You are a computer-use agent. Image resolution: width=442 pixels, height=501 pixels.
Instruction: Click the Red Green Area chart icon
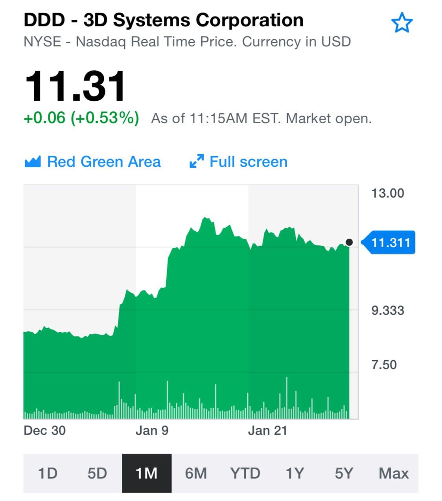click(33, 162)
